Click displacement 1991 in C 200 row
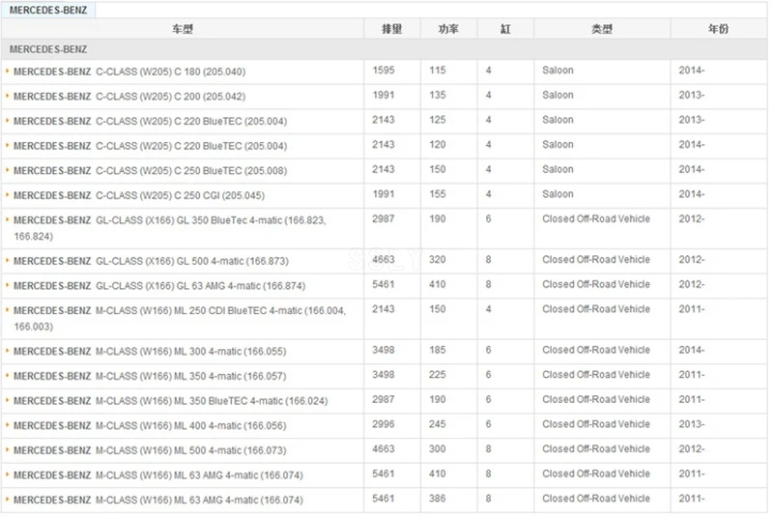Image resolution: width=773 pixels, height=517 pixels. (384, 95)
